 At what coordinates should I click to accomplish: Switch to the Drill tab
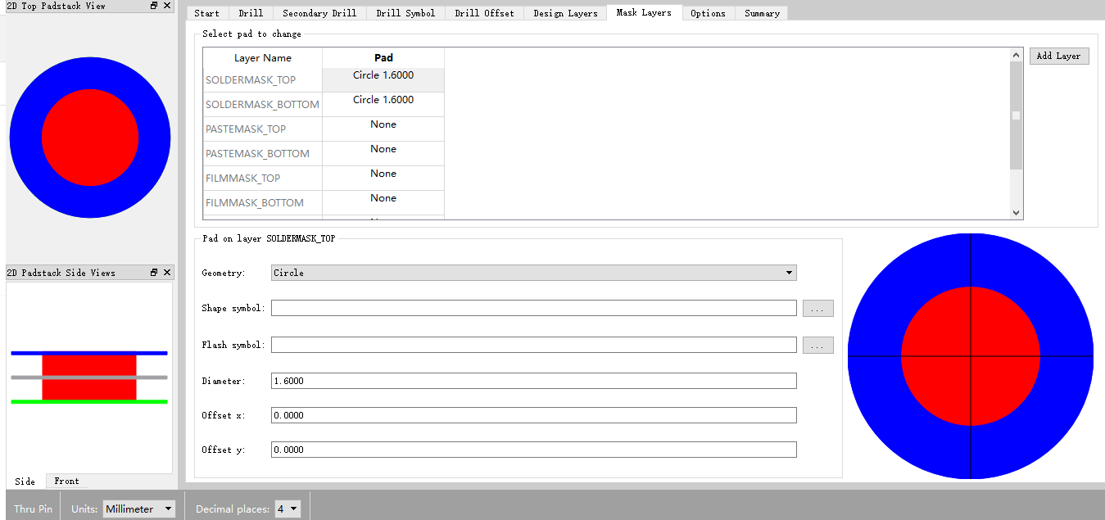point(251,13)
